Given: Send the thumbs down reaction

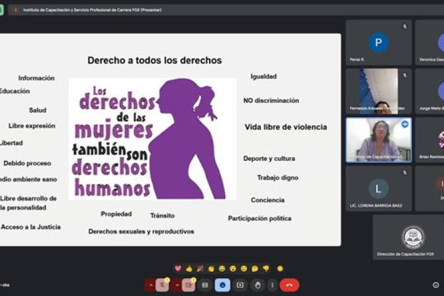Looking at the screenshot, I should point(266,269).
